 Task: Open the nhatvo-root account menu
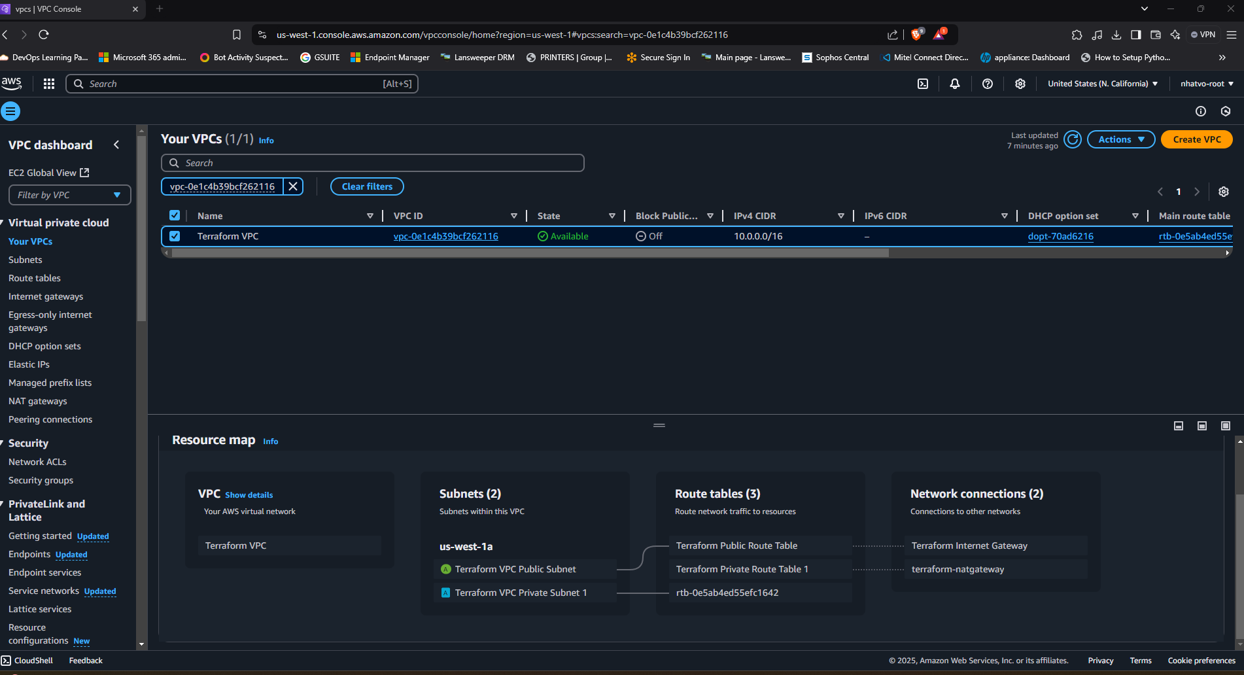pos(1207,84)
